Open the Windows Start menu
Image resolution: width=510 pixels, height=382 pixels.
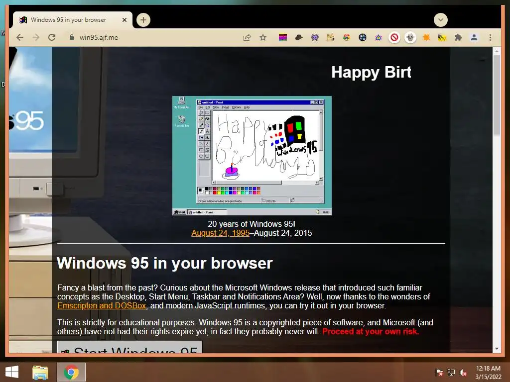pos(12,372)
